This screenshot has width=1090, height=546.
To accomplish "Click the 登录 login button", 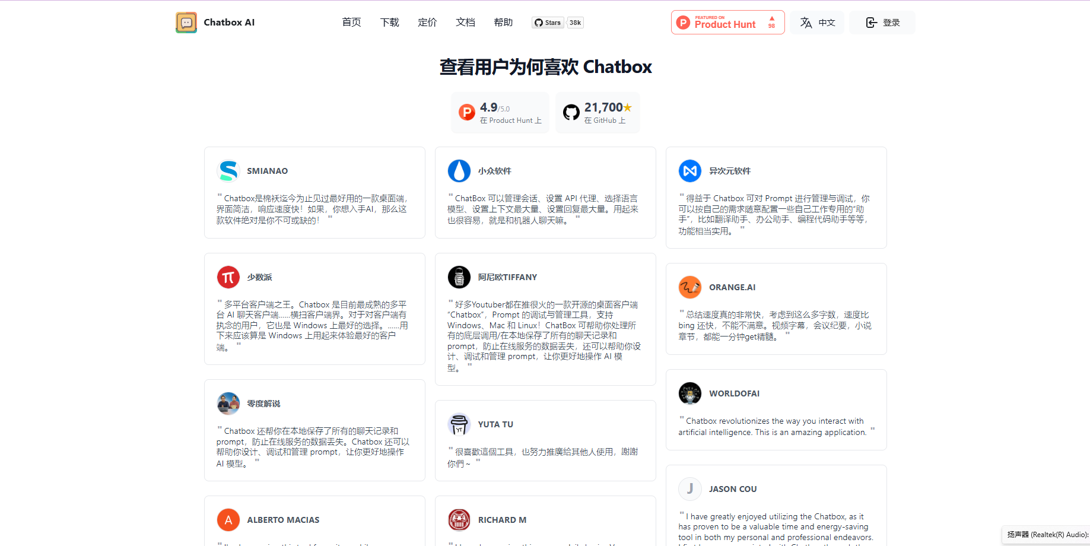I will pyautogui.click(x=882, y=23).
